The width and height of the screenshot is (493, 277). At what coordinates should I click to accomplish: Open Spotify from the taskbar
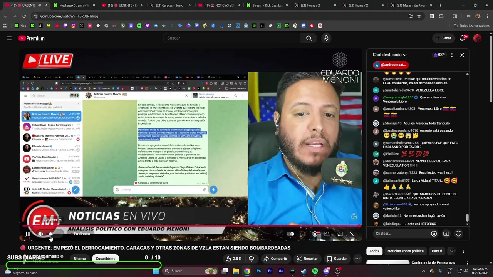click(315, 271)
